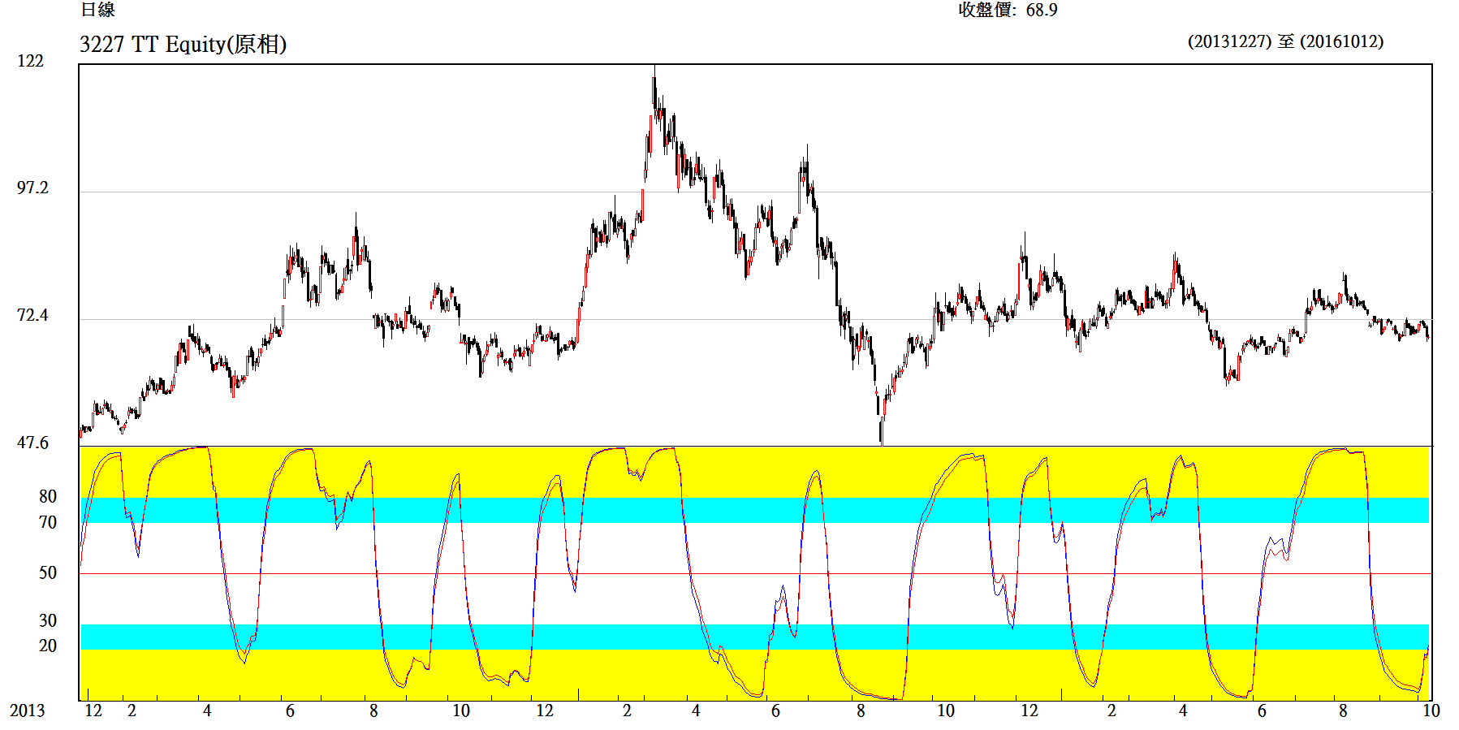
Task: Click the 2013 year label on time axis
Action: [27, 711]
